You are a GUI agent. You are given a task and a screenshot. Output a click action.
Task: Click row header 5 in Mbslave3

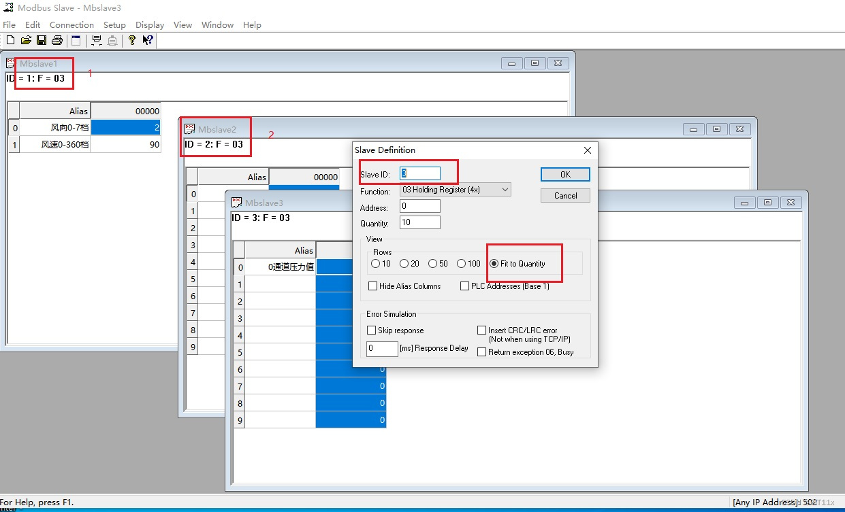click(239, 352)
